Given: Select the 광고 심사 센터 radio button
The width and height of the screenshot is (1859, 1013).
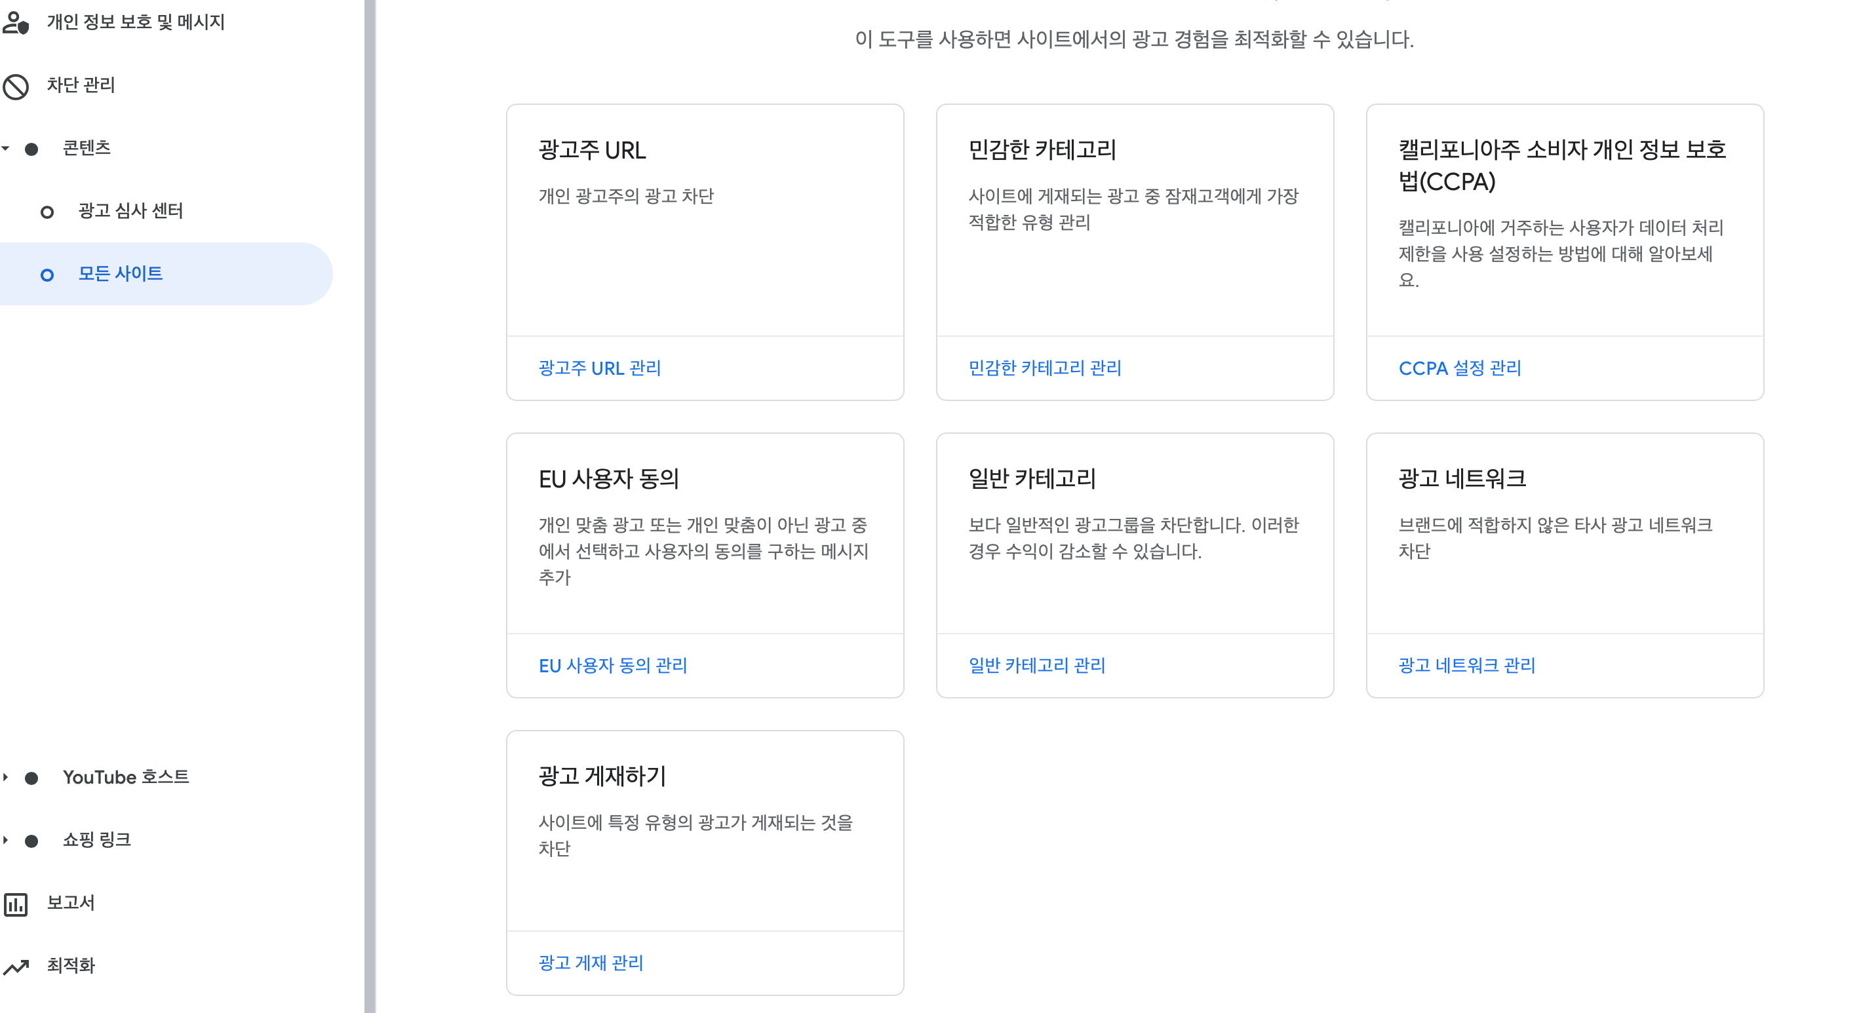Looking at the screenshot, I should 48,212.
